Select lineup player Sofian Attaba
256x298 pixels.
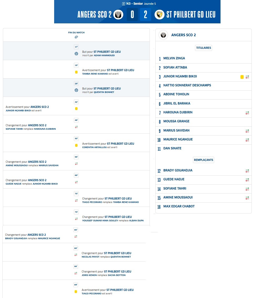175,67
